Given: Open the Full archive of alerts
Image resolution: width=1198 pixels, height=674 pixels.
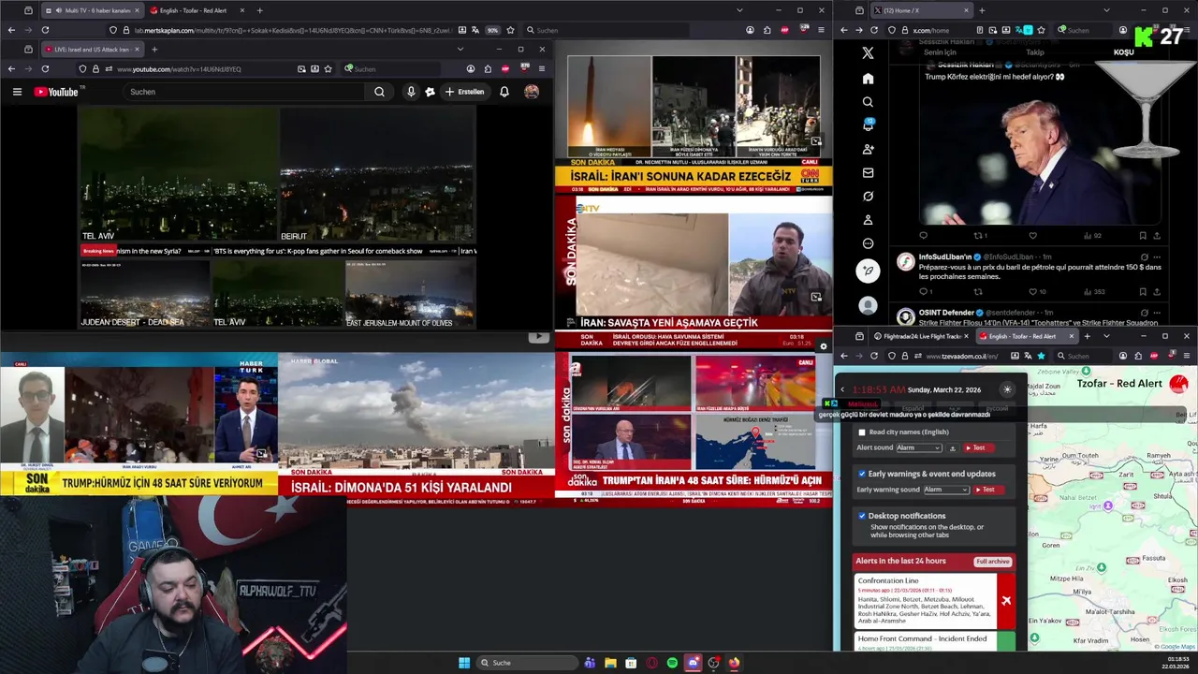Looking at the screenshot, I should tap(992, 562).
